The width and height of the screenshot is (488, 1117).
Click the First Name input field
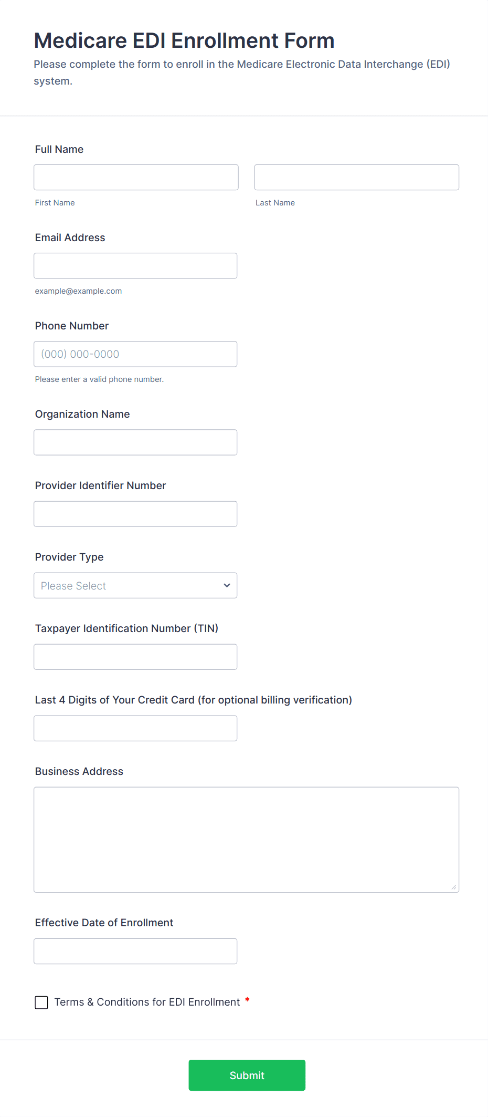click(136, 177)
